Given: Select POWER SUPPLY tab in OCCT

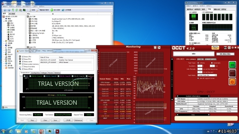Looking at the screenshot, I should [211, 59].
